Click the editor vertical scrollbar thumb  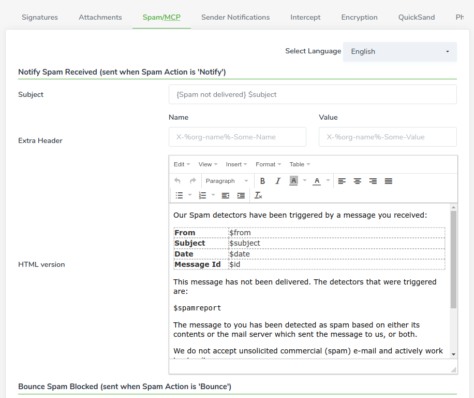point(453,260)
